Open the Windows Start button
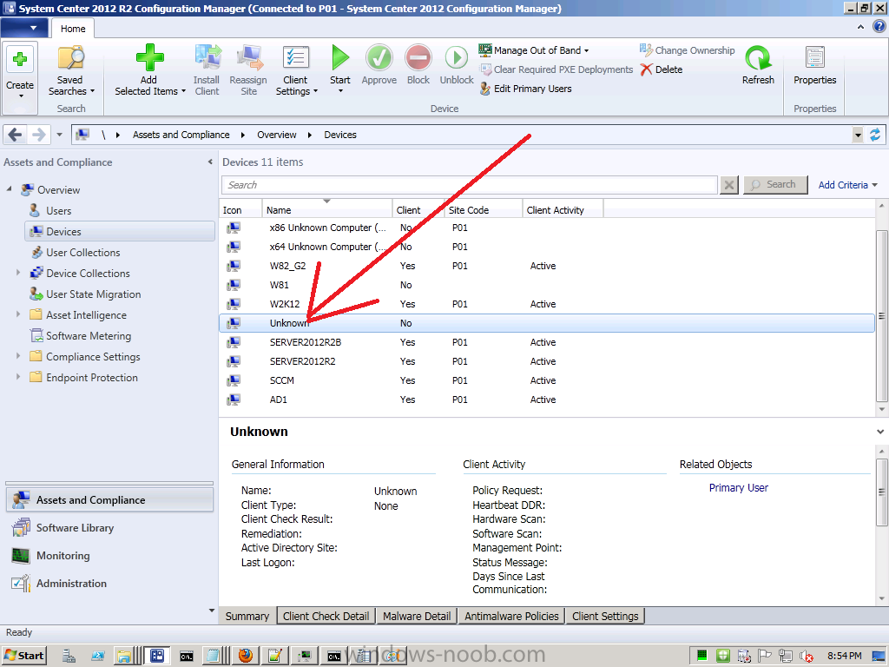This screenshot has width=889, height=667. pyautogui.click(x=23, y=656)
